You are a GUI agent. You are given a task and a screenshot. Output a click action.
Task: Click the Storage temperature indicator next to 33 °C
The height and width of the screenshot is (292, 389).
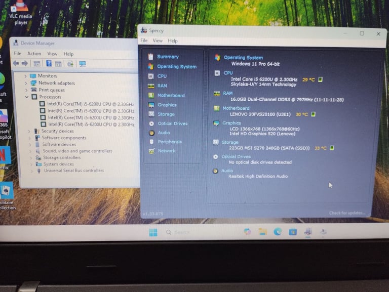pyautogui.click(x=332, y=148)
